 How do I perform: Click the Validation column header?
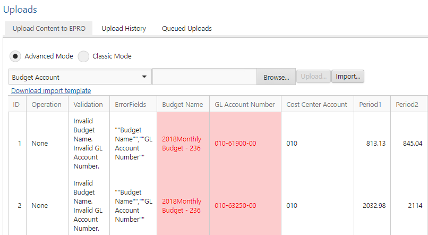88,105
